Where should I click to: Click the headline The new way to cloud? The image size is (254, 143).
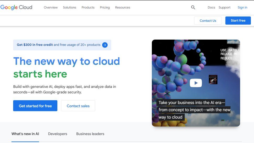point(67,61)
